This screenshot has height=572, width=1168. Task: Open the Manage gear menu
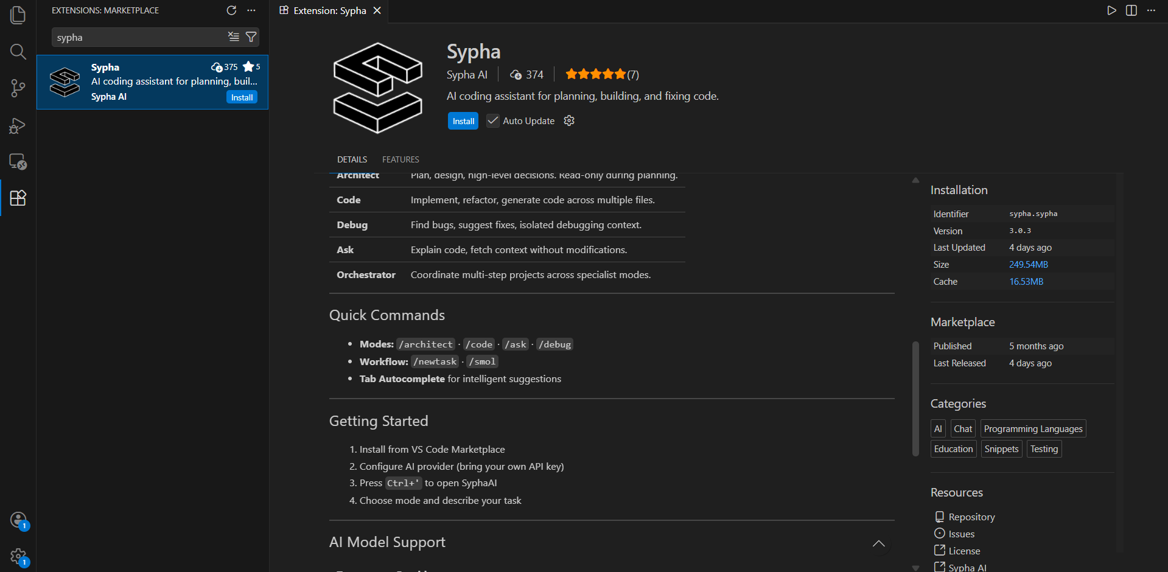pyautogui.click(x=18, y=556)
